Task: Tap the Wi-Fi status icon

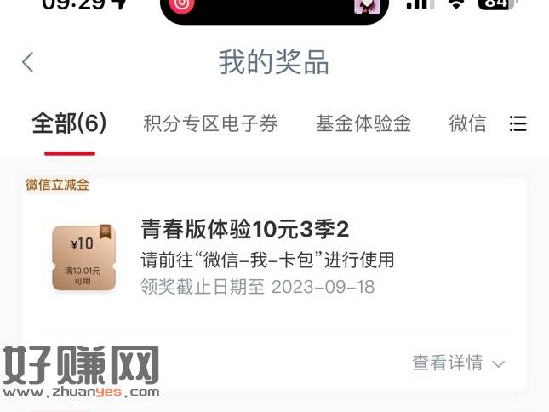Action: [456, 4]
